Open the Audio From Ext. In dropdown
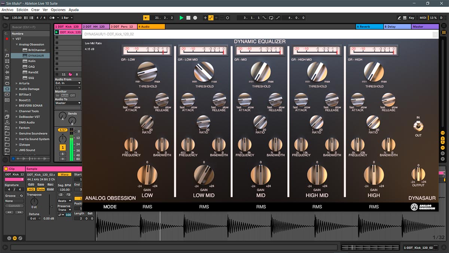 tap(68, 83)
